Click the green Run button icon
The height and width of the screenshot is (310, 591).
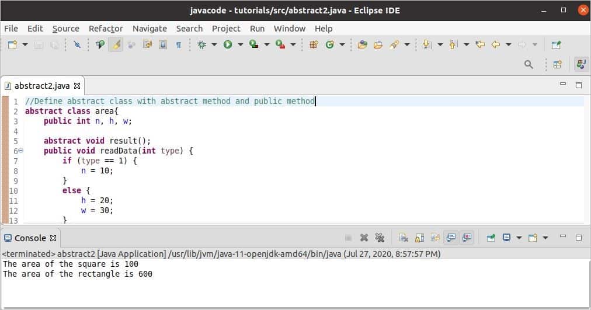pyautogui.click(x=228, y=45)
